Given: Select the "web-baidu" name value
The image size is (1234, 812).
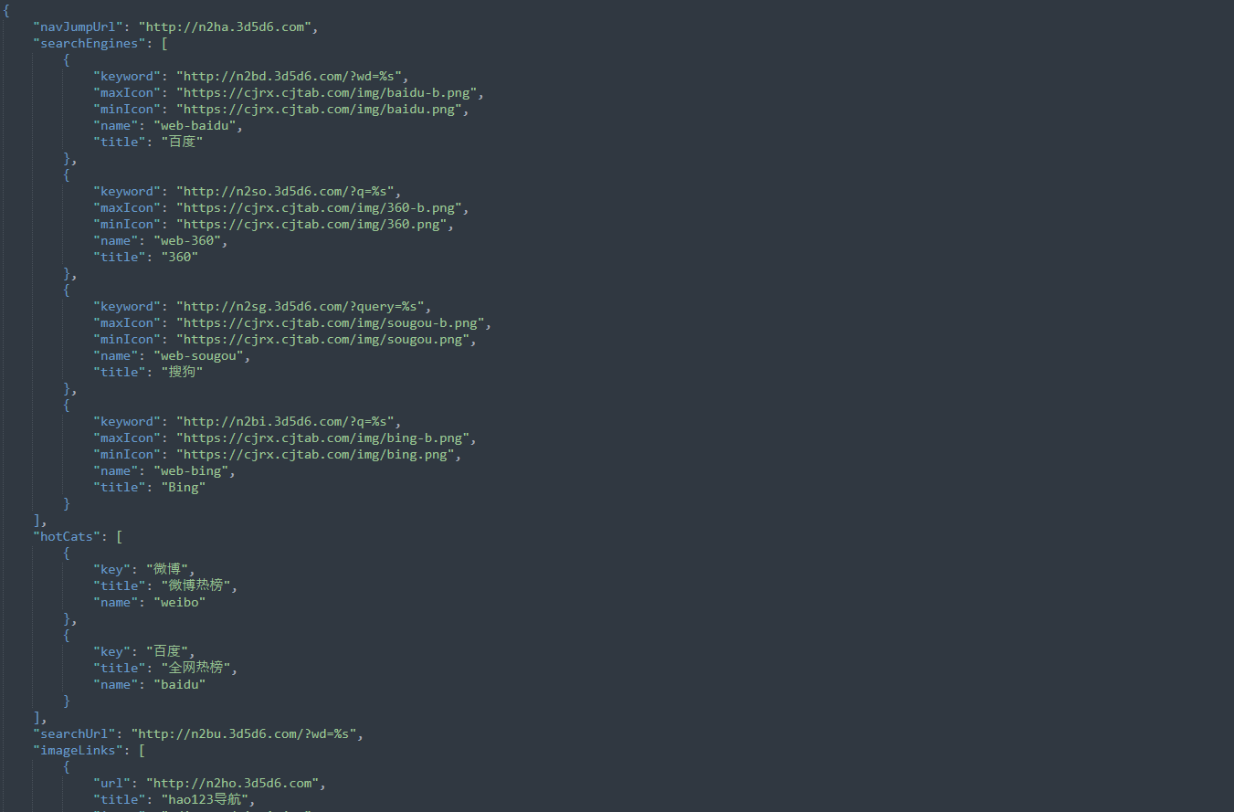Looking at the screenshot, I should point(195,125).
